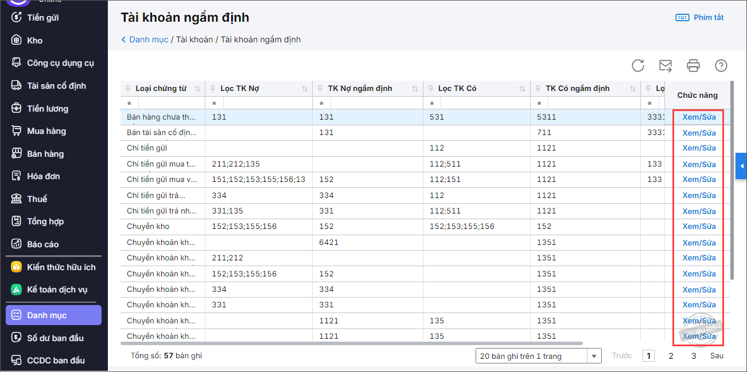
Task: Click Xem/Sửa for Bán hàng chưa th... row
Action: (x=699, y=117)
